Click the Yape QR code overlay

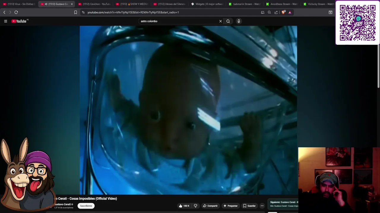tap(357, 22)
